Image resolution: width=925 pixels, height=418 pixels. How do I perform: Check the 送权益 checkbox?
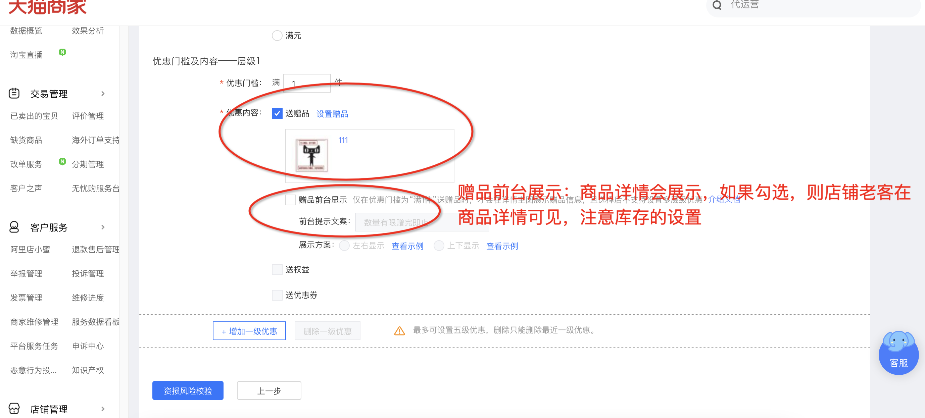click(x=277, y=269)
